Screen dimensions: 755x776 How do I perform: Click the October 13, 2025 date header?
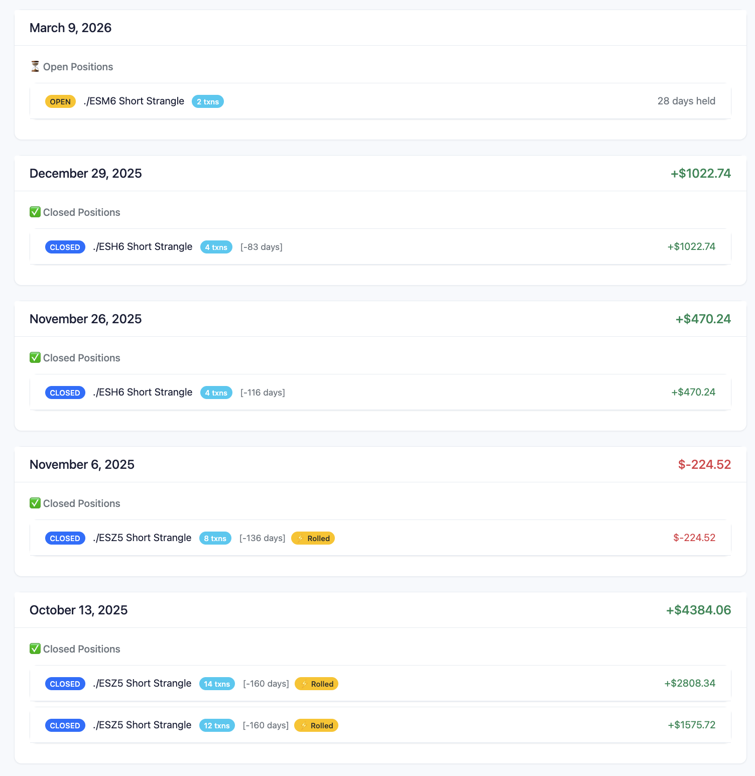tap(79, 610)
